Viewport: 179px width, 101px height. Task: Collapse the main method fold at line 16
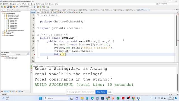38,41
